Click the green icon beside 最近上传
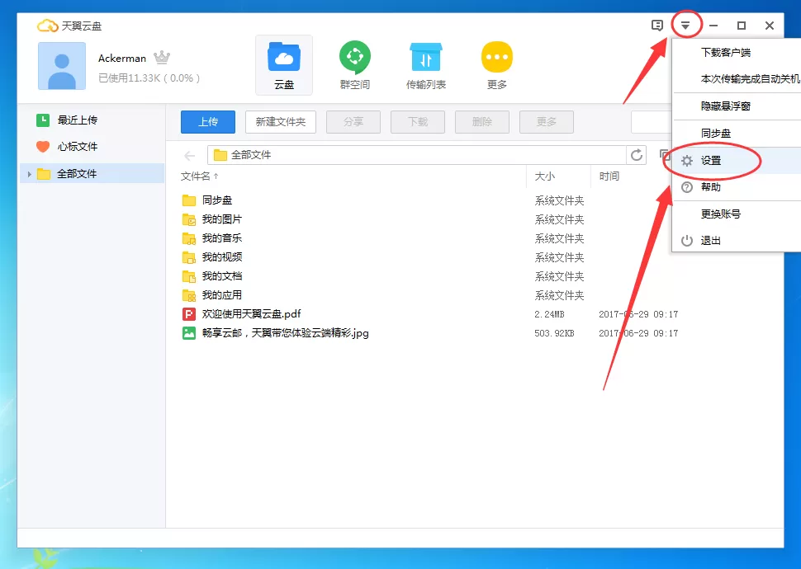This screenshot has width=801, height=569. tap(43, 120)
